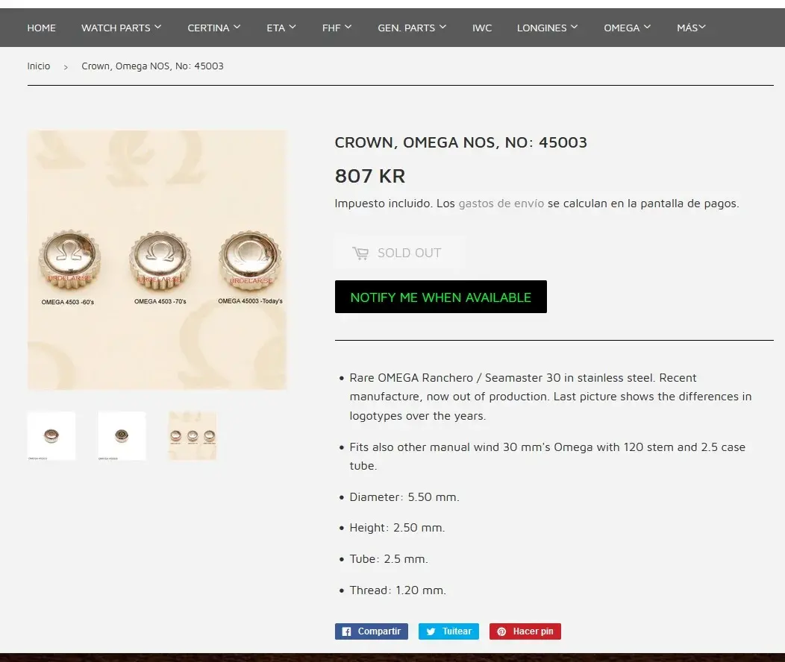The height and width of the screenshot is (662, 785).
Task: Click Notify Me When Available button
Action: tap(440, 297)
